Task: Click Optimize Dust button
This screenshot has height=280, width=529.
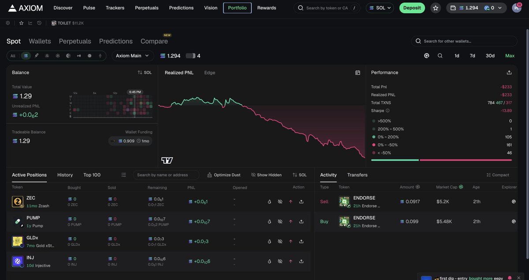Action: [x=224, y=175]
